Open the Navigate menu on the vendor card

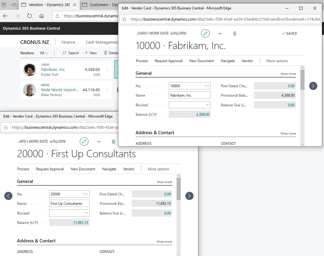[228, 61]
